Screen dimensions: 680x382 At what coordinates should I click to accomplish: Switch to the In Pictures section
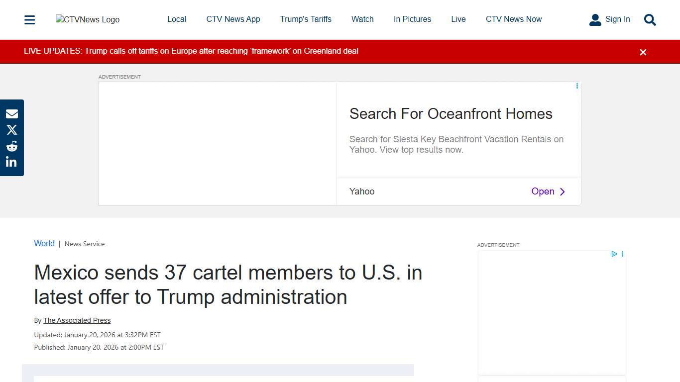pos(412,19)
